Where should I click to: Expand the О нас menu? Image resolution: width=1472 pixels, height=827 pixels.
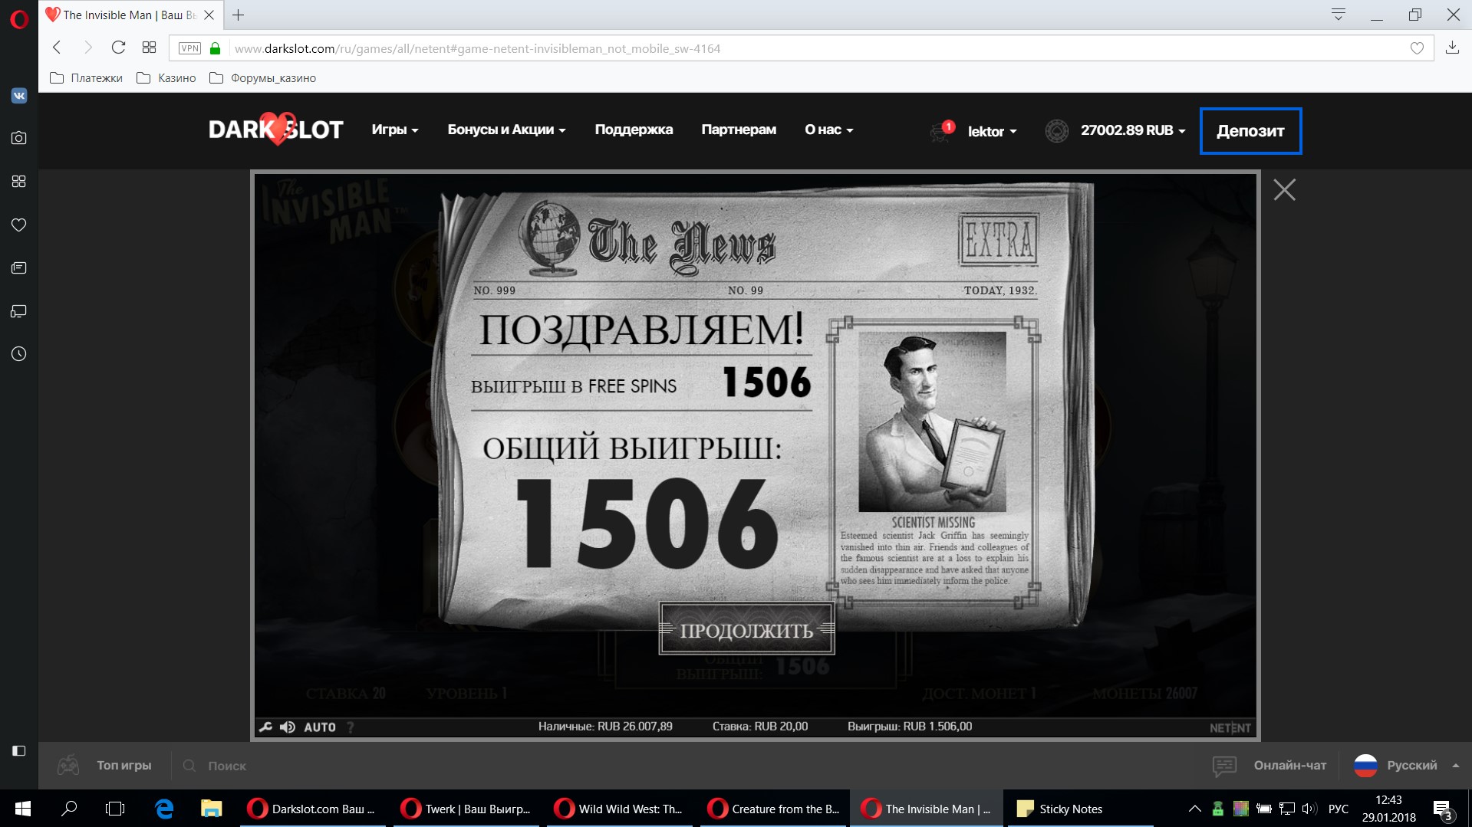[828, 130]
